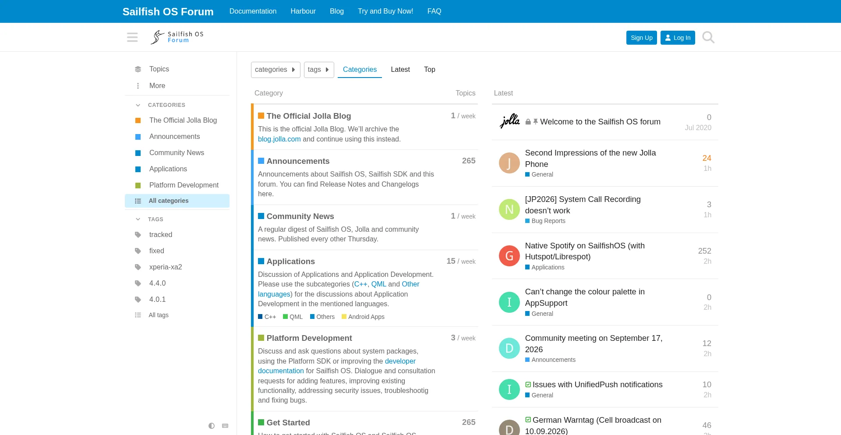Click the Log In button

click(x=678, y=38)
